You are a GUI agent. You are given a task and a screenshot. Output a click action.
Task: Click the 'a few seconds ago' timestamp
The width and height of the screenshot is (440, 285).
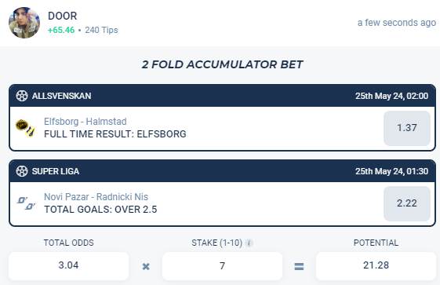click(x=397, y=23)
